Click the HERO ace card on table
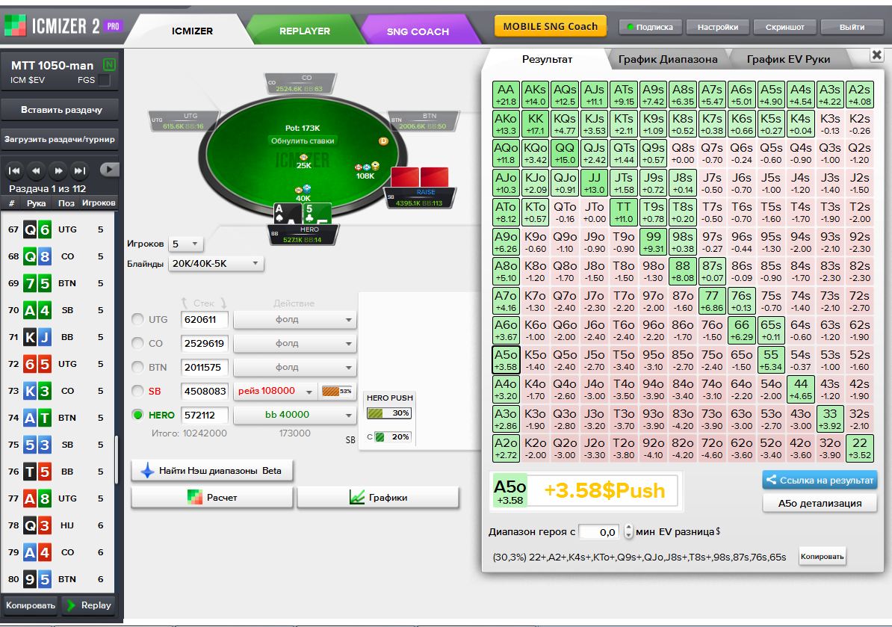The width and height of the screenshot is (892, 627). pos(286,215)
